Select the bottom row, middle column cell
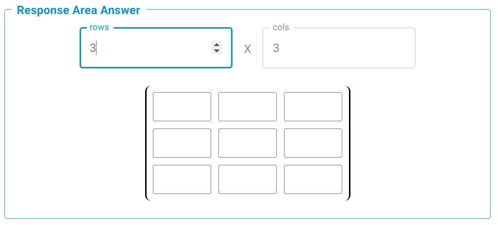498x225 pixels. point(248,179)
